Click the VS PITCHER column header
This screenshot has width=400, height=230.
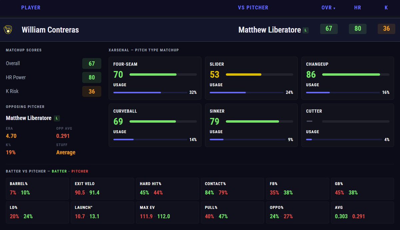(x=253, y=7)
